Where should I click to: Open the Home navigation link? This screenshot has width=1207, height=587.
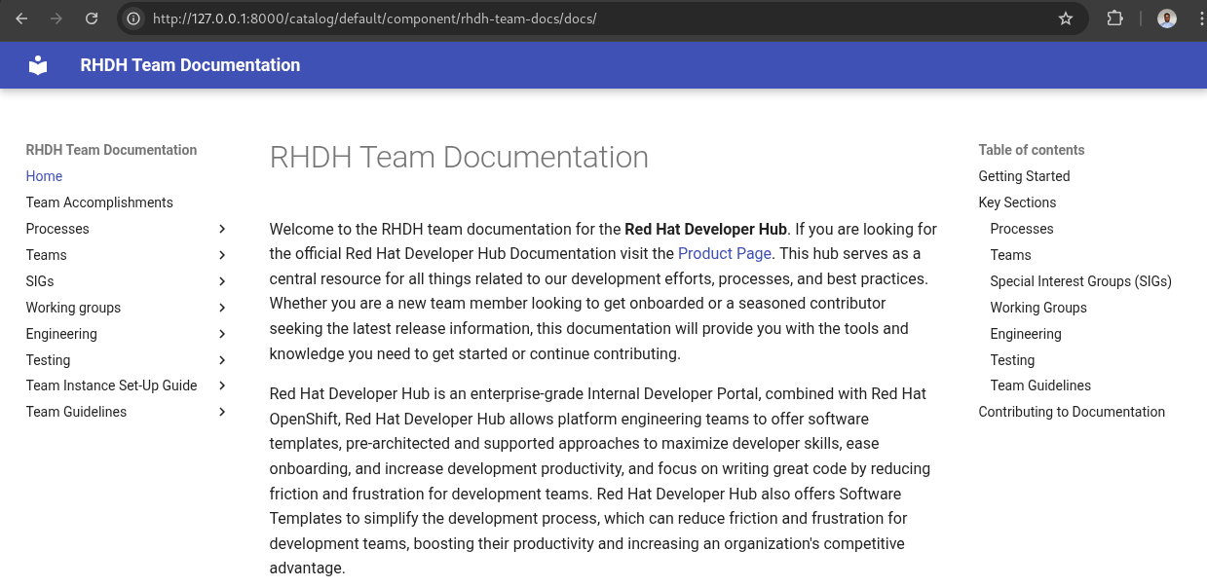click(x=44, y=176)
